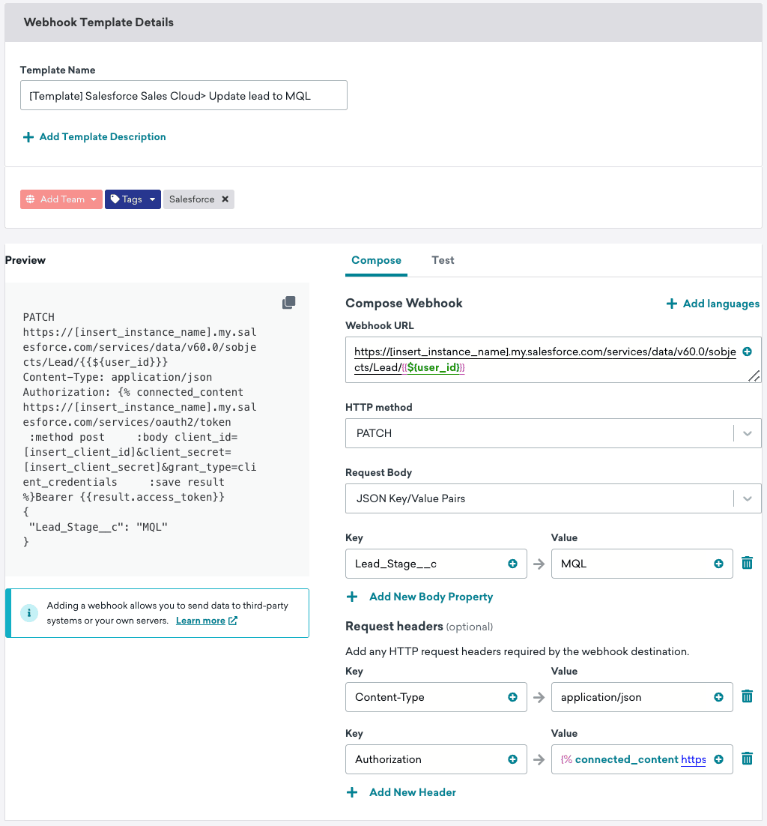The height and width of the screenshot is (826, 767).
Task: Click the Compose Webhook heading
Action: (404, 303)
